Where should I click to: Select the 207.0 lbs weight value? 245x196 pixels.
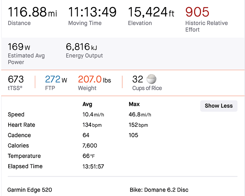pos(94,79)
